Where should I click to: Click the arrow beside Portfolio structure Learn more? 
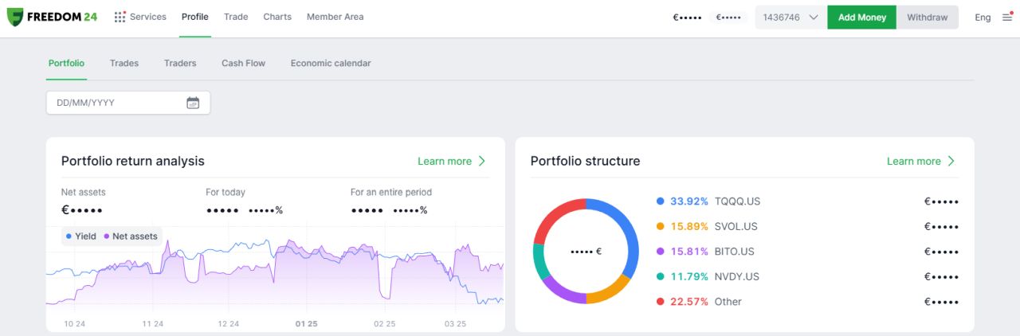pyautogui.click(x=950, y=161)
